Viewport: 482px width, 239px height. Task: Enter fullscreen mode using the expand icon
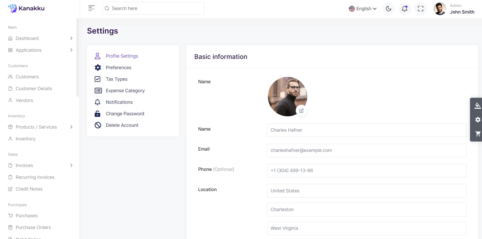(420, 9)
